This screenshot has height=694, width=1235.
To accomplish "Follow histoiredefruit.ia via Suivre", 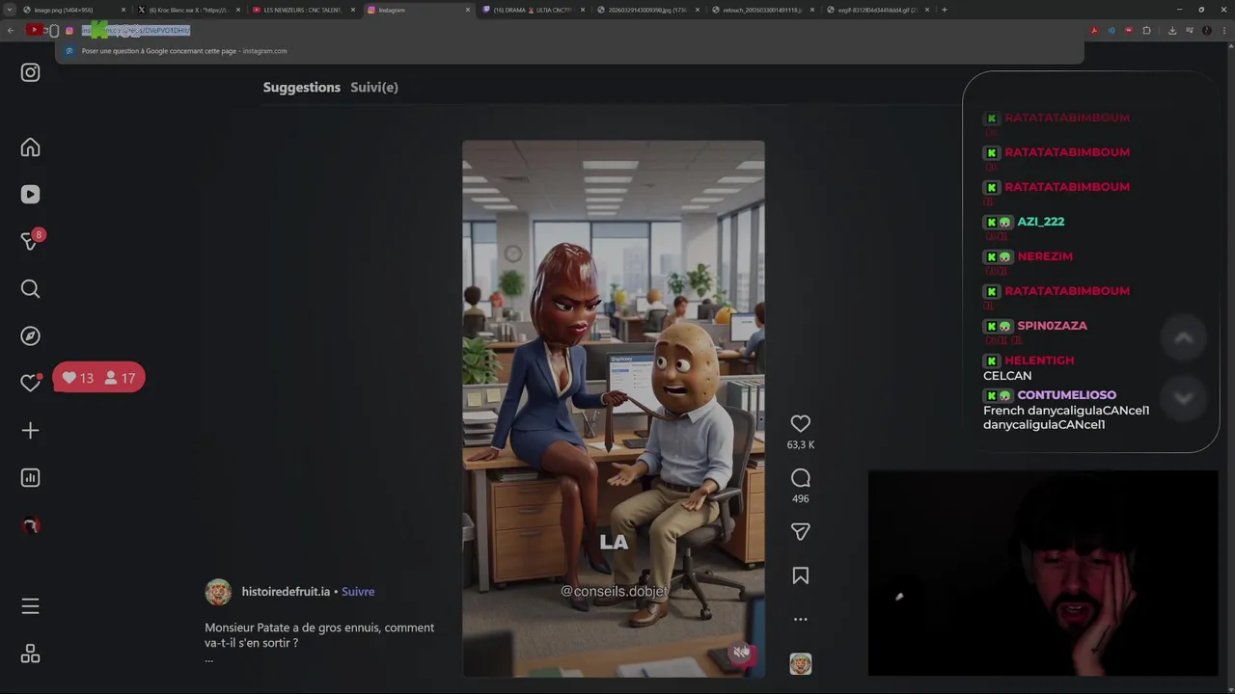I will coord(358,592).
